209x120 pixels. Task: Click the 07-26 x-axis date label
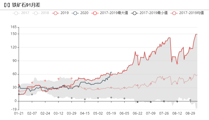tap(164, 113)
